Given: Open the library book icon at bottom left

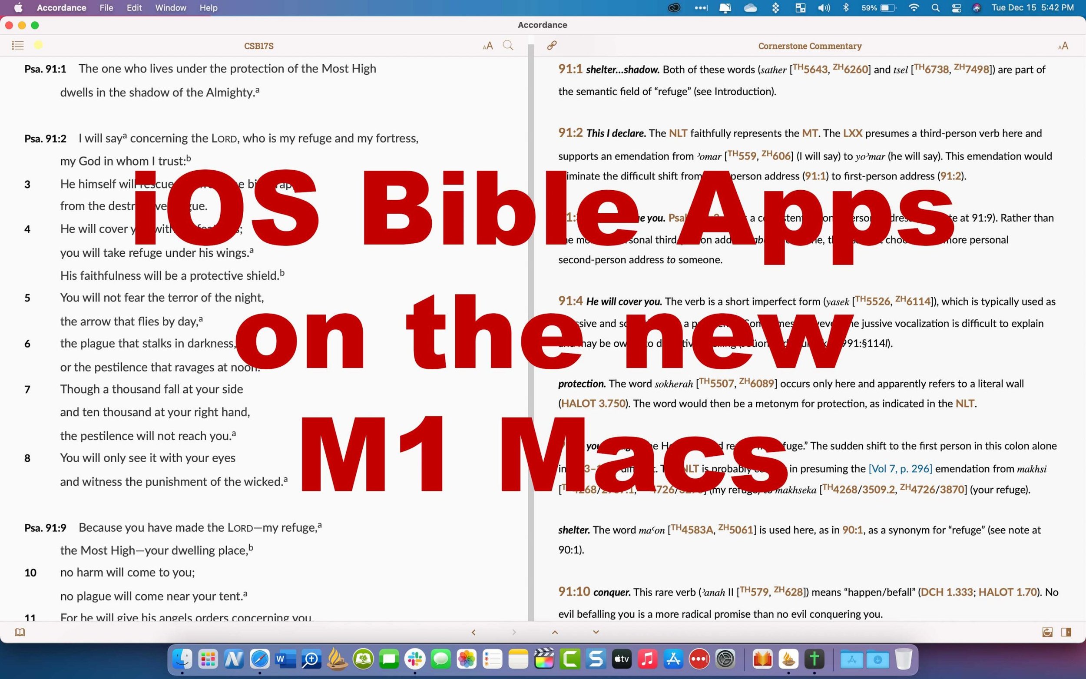Looking at the screenshot, I should coord(20,632).
